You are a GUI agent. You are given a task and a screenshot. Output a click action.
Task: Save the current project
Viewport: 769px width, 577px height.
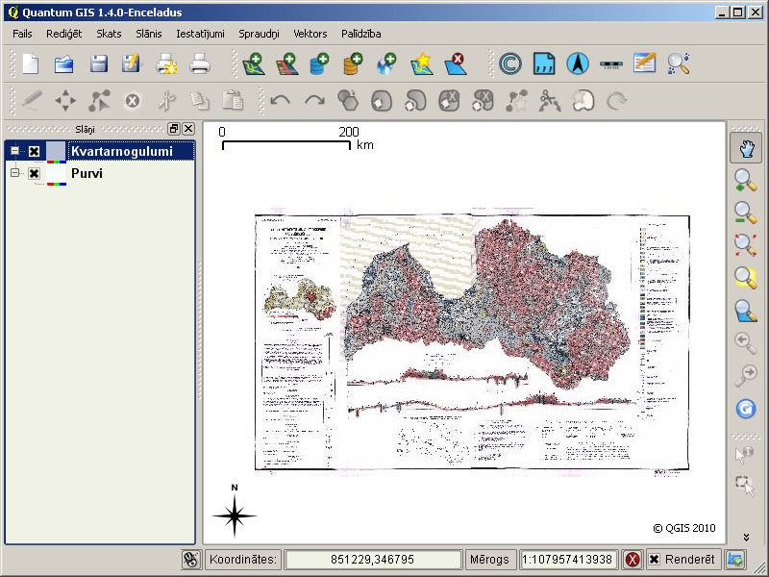click(99, 63)
